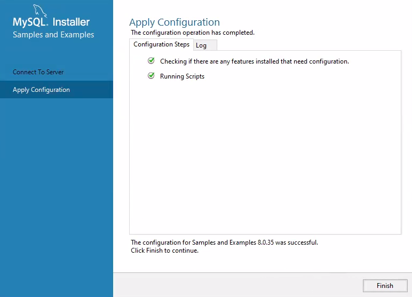Switch to the Log tab
The width and height of the screenshot is (412, 297).
point(205,45)
